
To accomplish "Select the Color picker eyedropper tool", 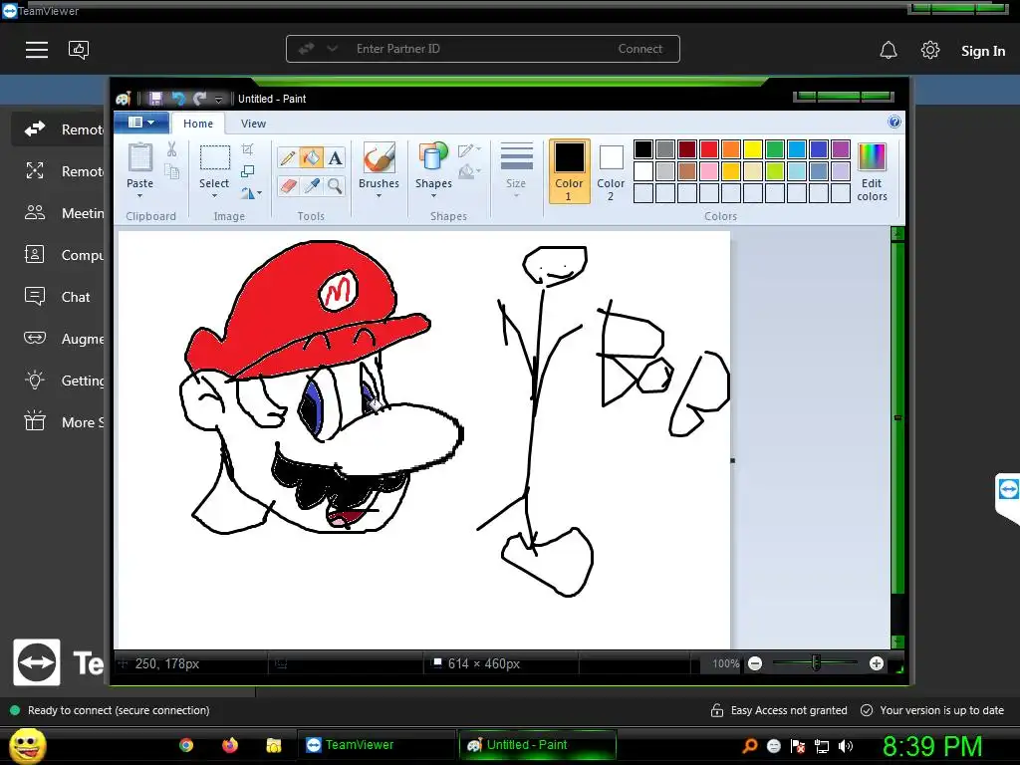I will [311, 186].
